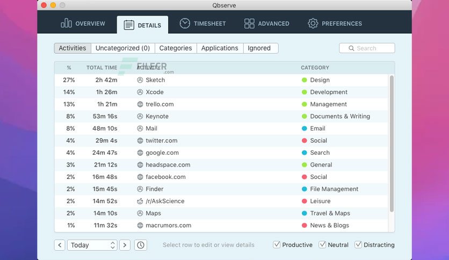Click the app icon next to Sketch
449x260 pixels.
140,80
